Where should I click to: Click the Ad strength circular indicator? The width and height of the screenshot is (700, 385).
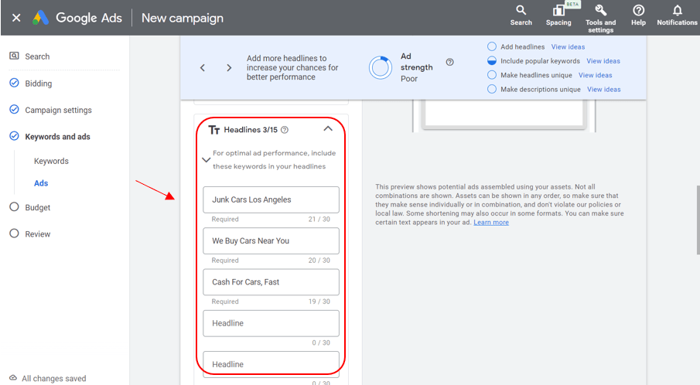click(381, 67)
